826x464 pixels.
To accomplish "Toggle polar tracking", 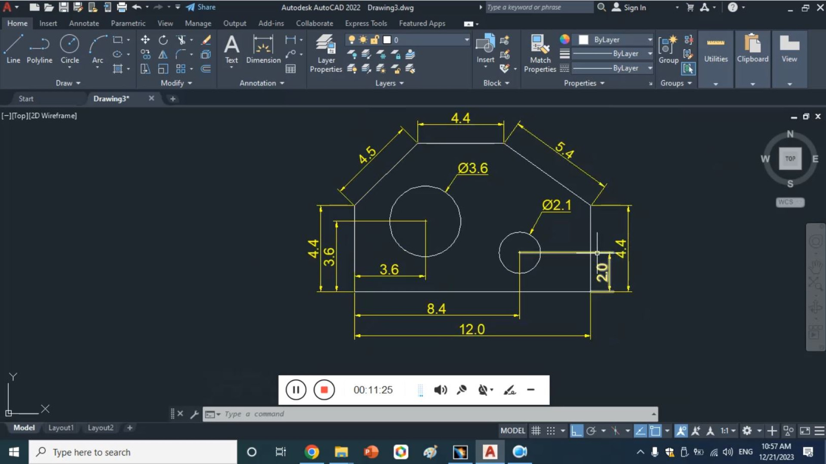I will [591, 430].
